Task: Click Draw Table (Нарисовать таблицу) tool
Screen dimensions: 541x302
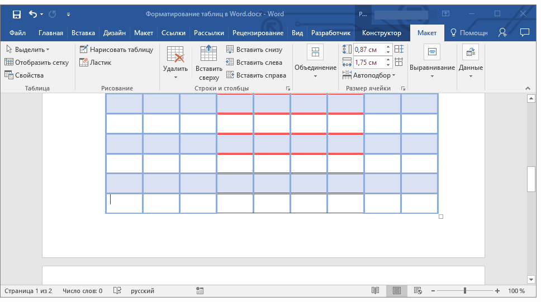Action: 116,50
